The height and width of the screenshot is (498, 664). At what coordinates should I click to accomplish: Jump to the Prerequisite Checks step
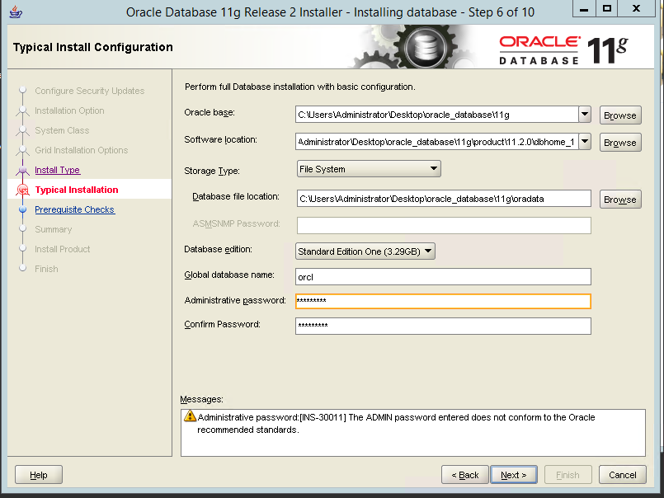click(74, 209)
